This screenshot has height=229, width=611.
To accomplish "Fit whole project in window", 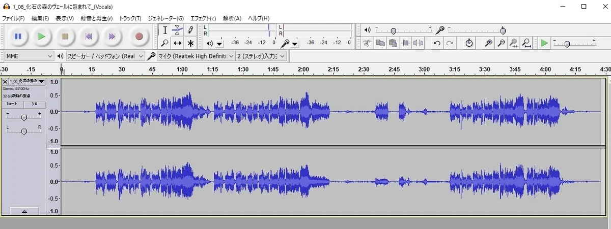I will [x=526, y=43].
